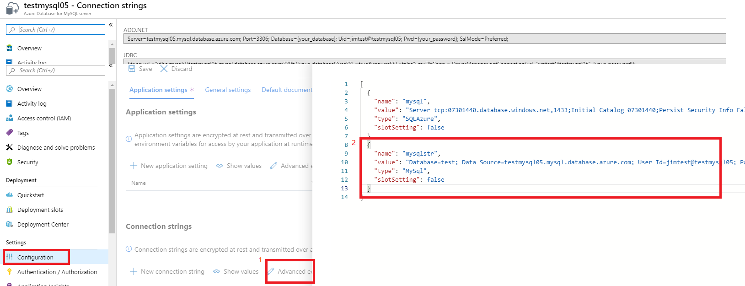This screenshot has height=286, width=745.
Task: Click 'slotSetting: false' on editor line 12
Action: 409,180
